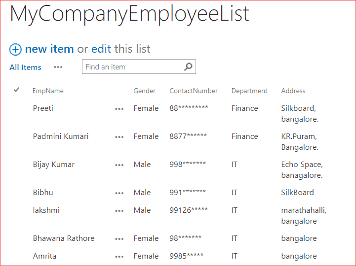Open the Bijay Kumar list item
This screenshot has width=356, height=266.
pyautogui.click(x=54, y=165)
